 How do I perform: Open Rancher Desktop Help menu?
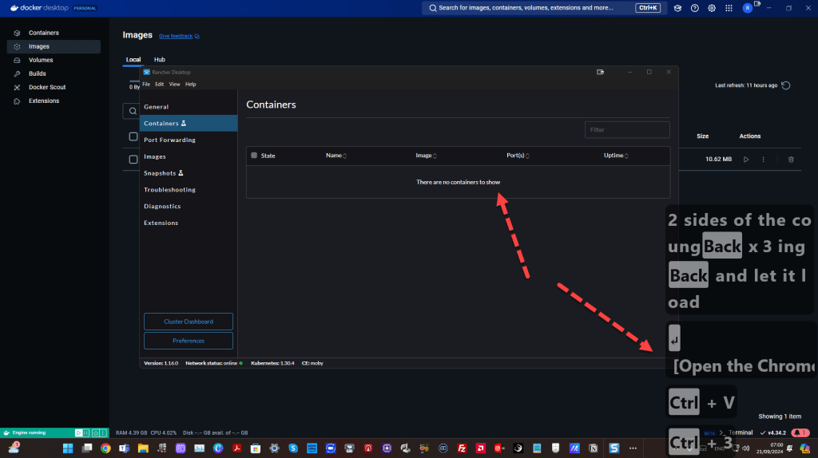[190, 85]
